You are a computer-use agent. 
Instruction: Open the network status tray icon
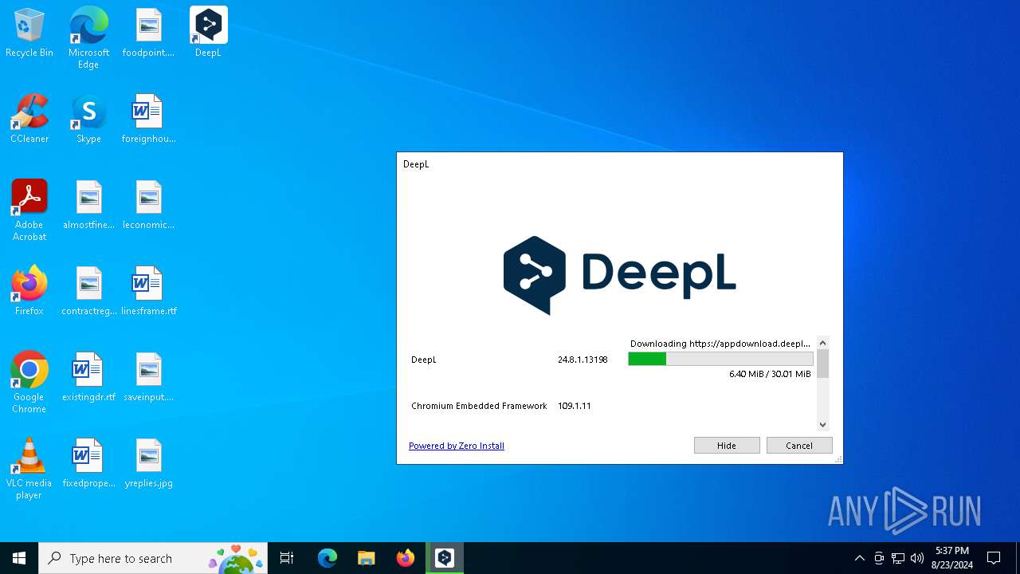click(x=898, y=558)
